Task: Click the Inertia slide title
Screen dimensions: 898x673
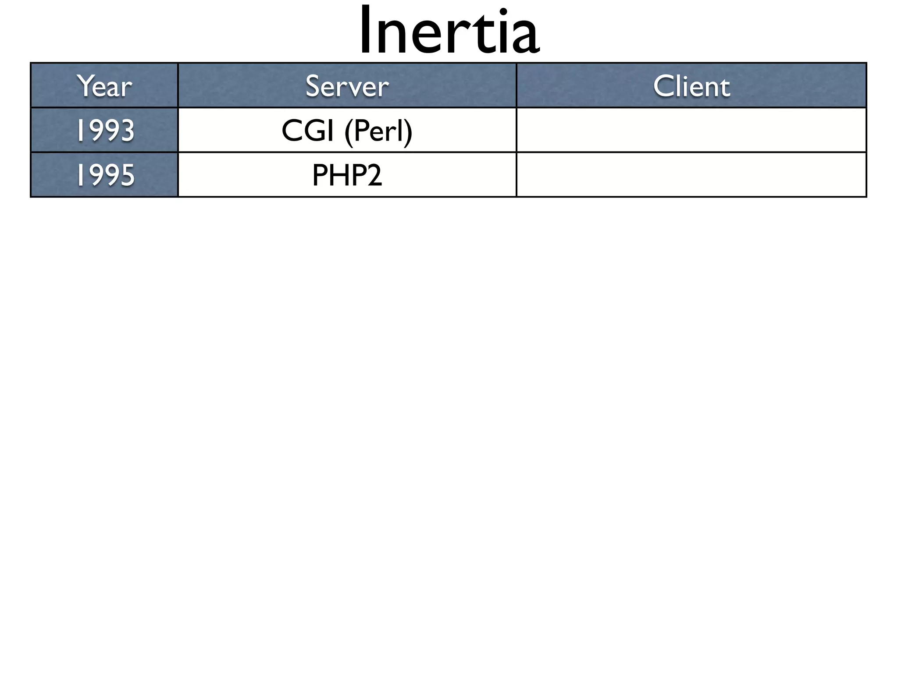Action: (x=449, y=31)
